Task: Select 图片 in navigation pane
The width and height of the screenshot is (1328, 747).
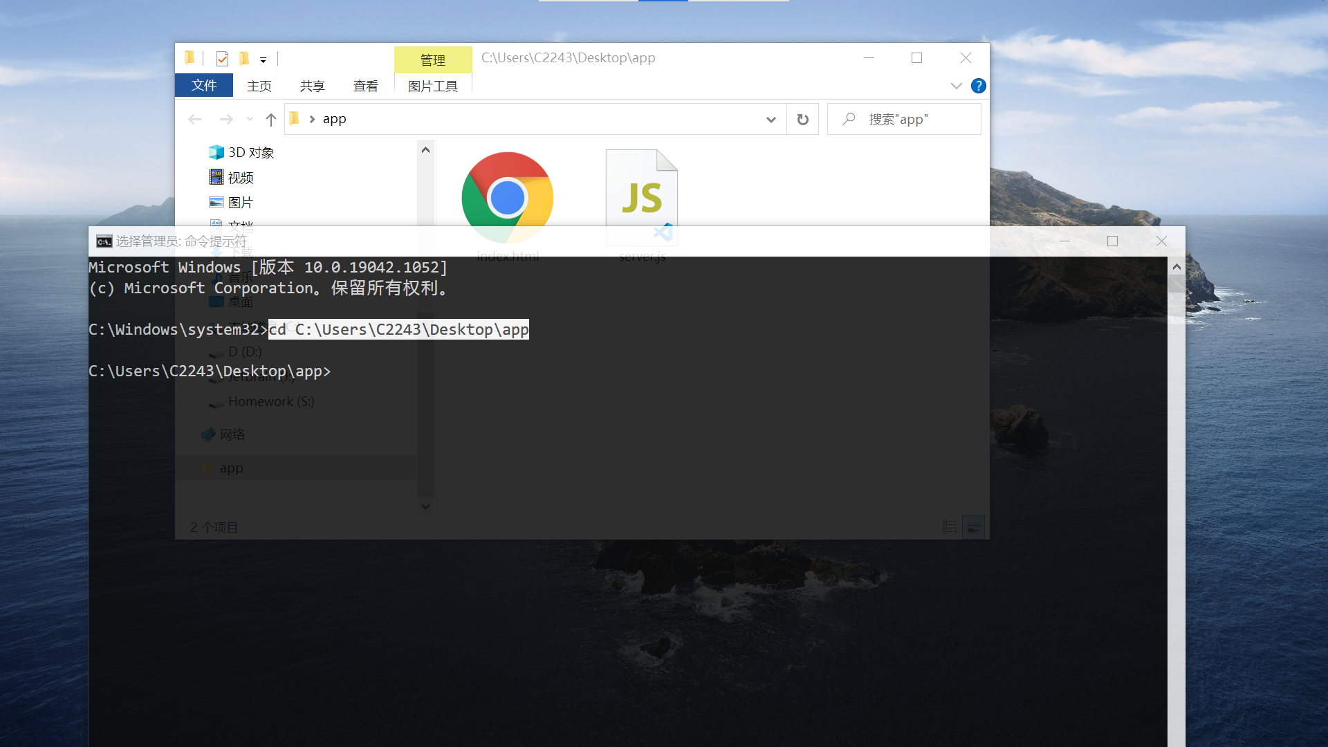Action: (x=231, y=202)
